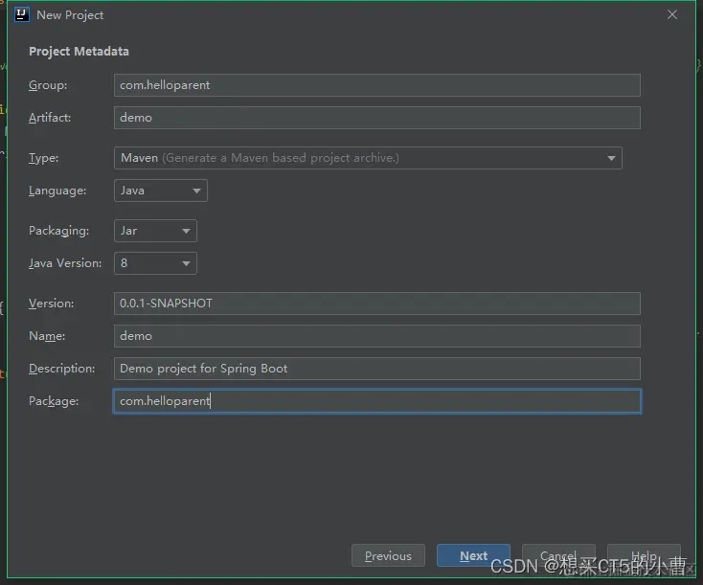Click the IntelliJ IDEA logo icon

(21, 14)
